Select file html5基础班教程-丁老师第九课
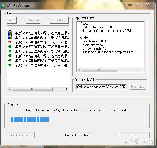The height and width of the screenshot is (148, 157). (41, 61)
